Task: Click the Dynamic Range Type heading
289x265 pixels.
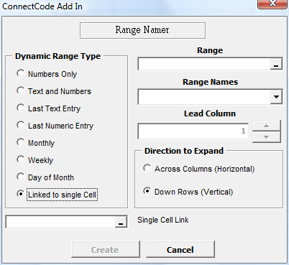Action: coord(58,56)
